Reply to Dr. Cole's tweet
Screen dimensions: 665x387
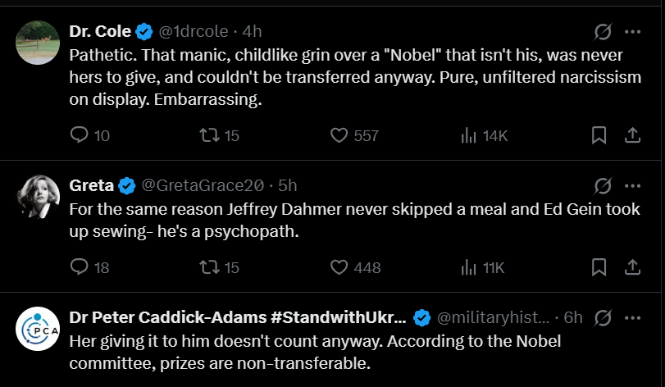(80, 135)
